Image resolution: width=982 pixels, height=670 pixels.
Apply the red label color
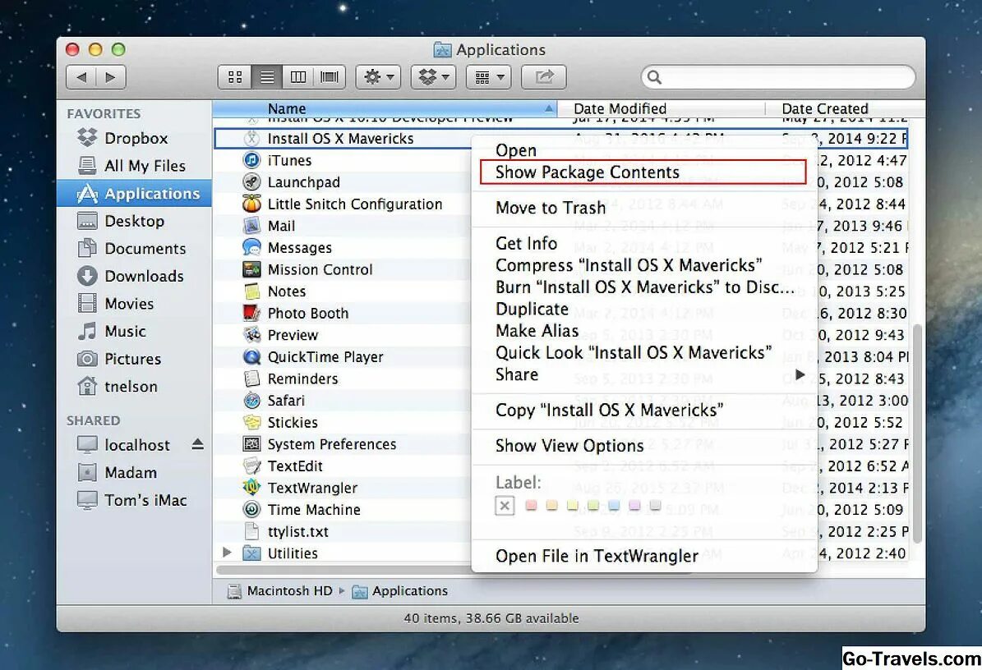pos(531,505)
